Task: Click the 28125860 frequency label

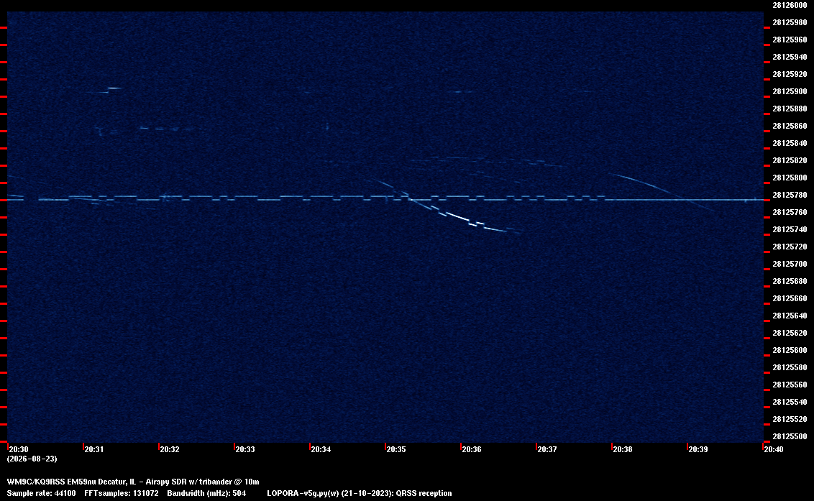Action: [x=790, y=126]
